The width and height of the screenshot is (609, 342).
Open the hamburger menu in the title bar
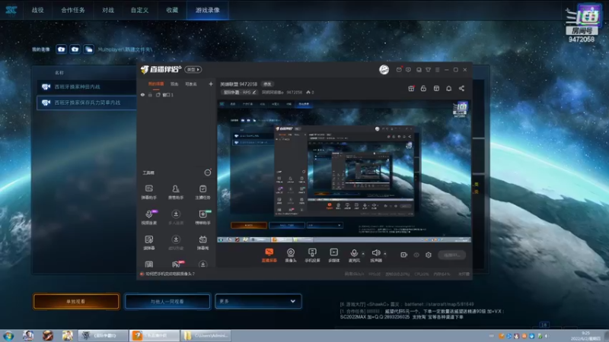click(x=437, y=70)
